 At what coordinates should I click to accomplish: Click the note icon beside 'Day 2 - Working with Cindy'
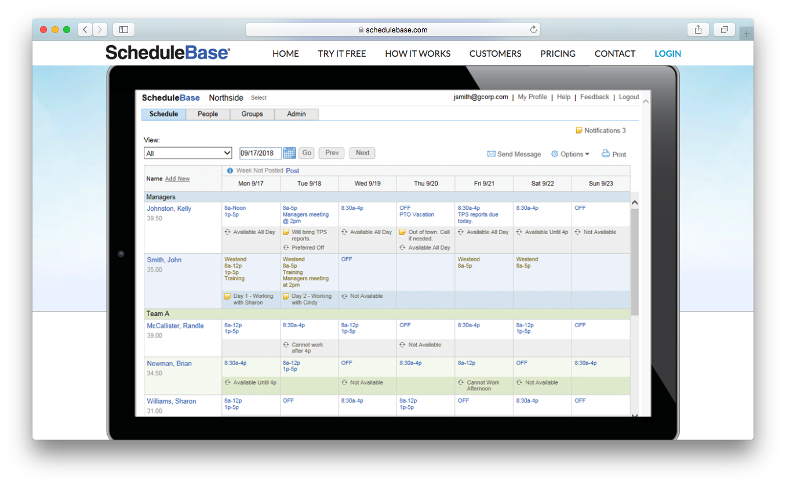tap(286, 296)
